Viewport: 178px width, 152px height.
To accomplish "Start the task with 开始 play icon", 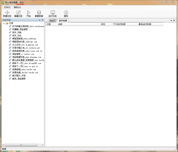I will (28, 12).
